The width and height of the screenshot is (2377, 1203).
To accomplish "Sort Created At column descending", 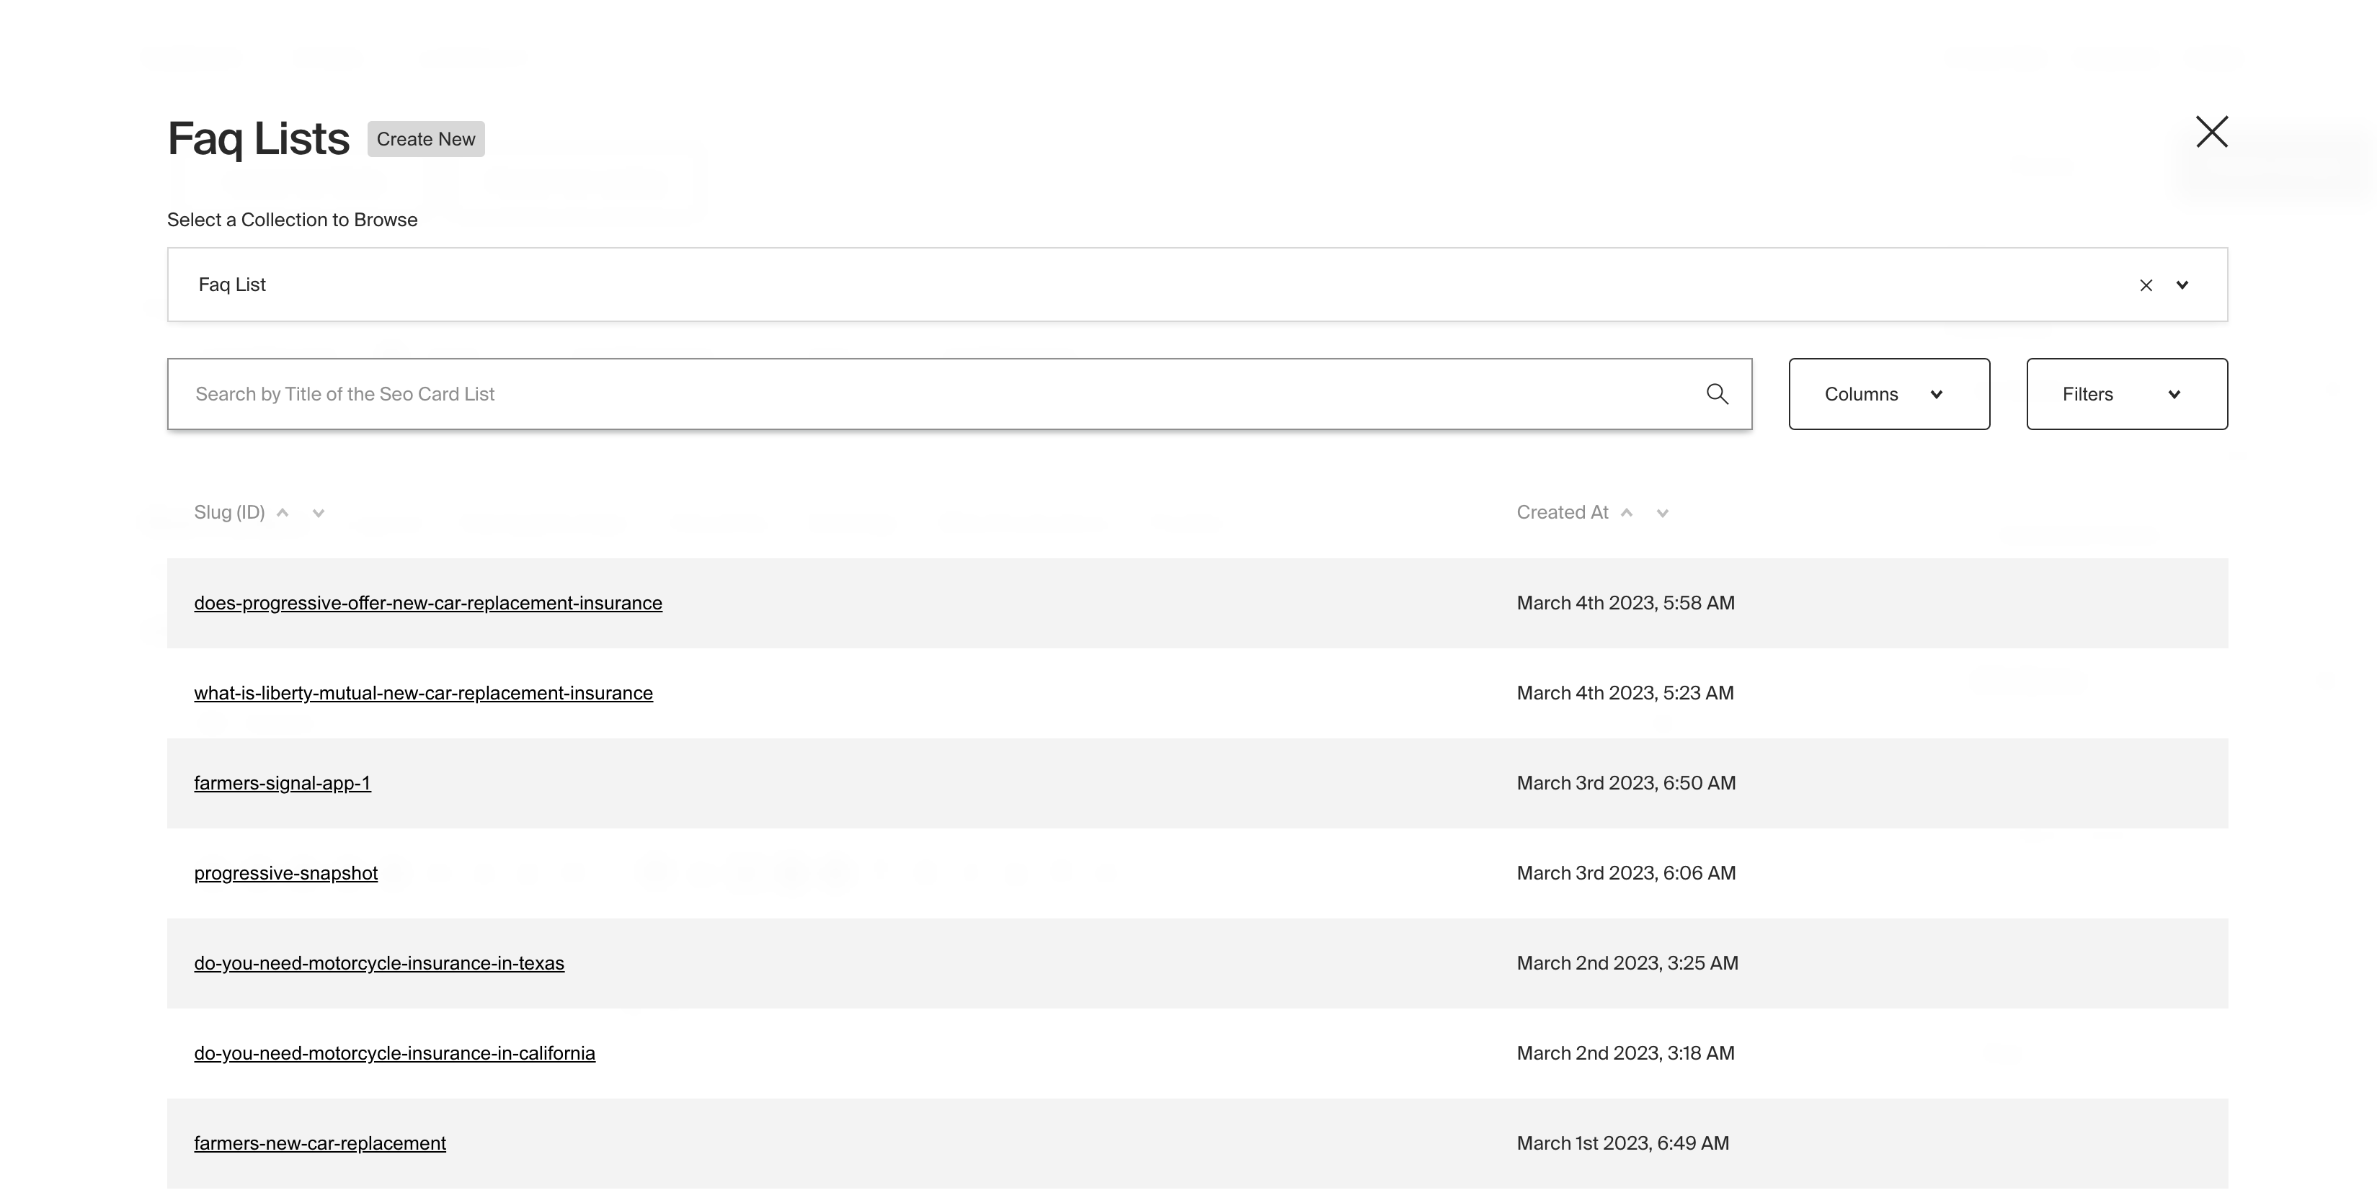I will (x=1663, y=513).
